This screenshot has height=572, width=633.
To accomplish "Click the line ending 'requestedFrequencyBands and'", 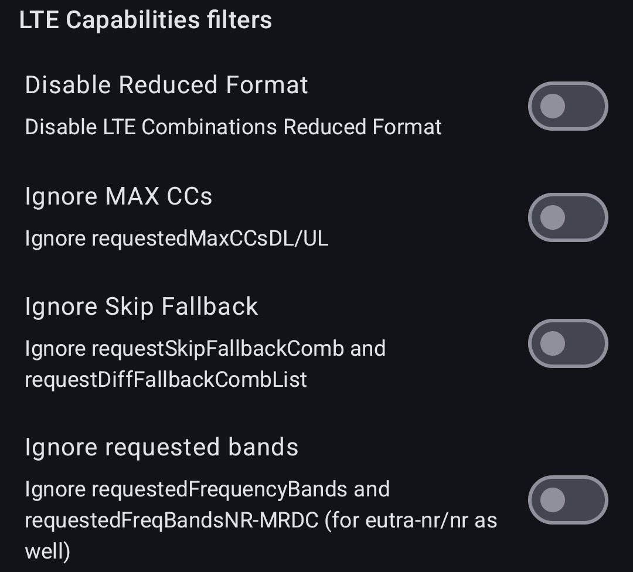I will 207,489.
